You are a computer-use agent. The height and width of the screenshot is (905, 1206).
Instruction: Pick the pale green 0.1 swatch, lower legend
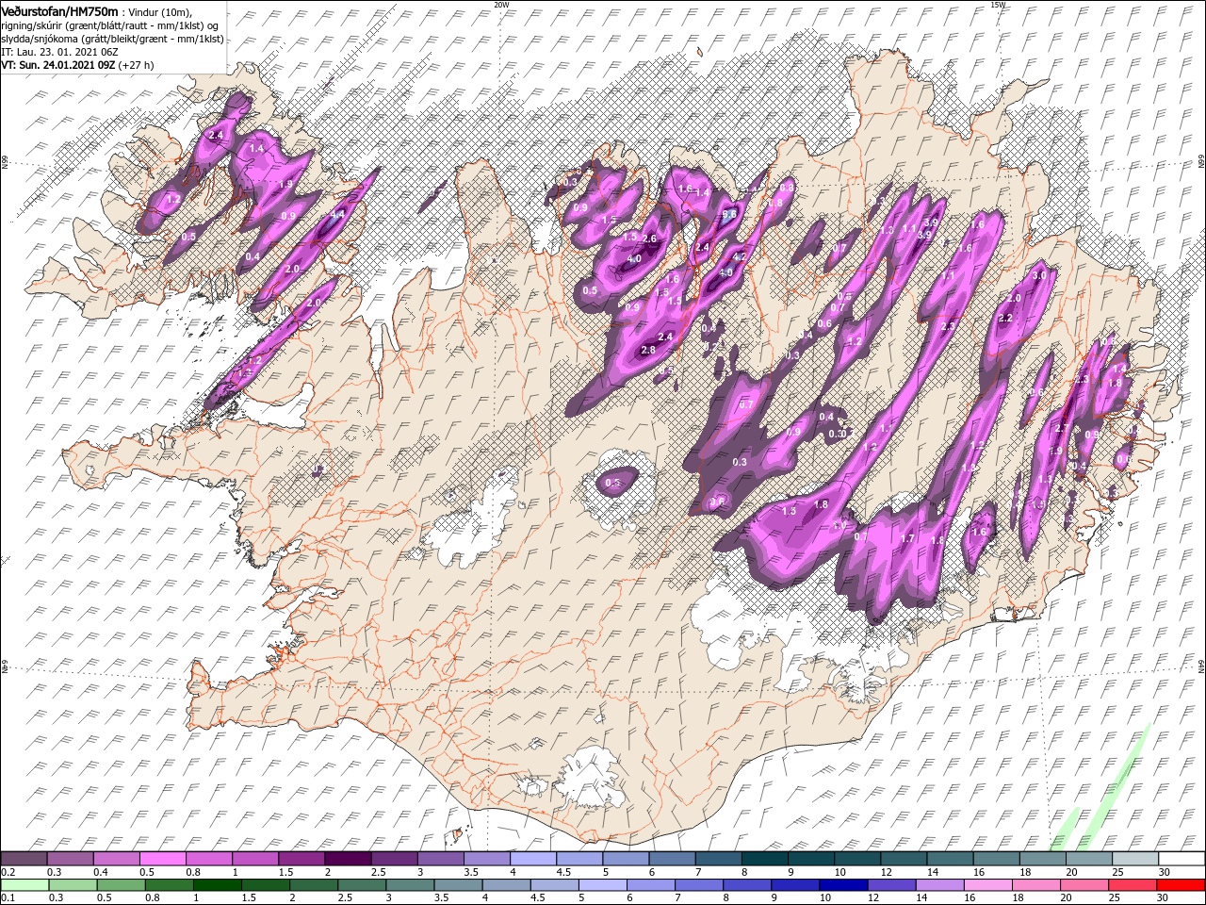(x=24, y=884)
